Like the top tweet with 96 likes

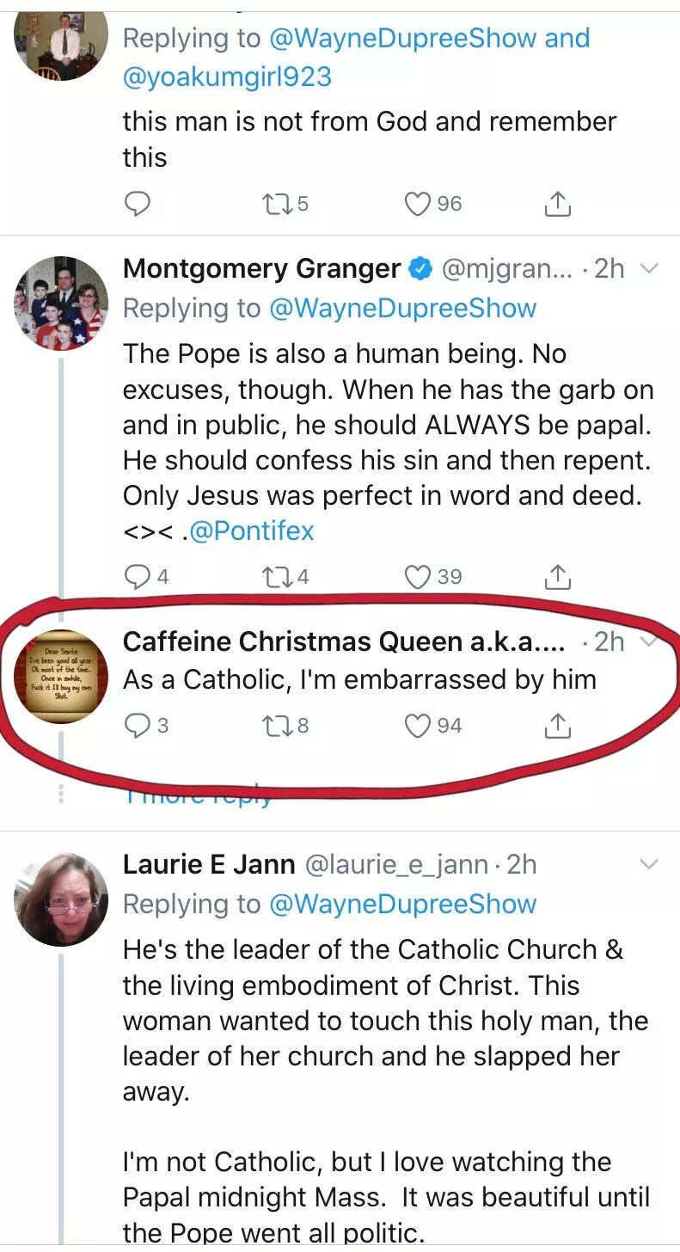(418, 204)
